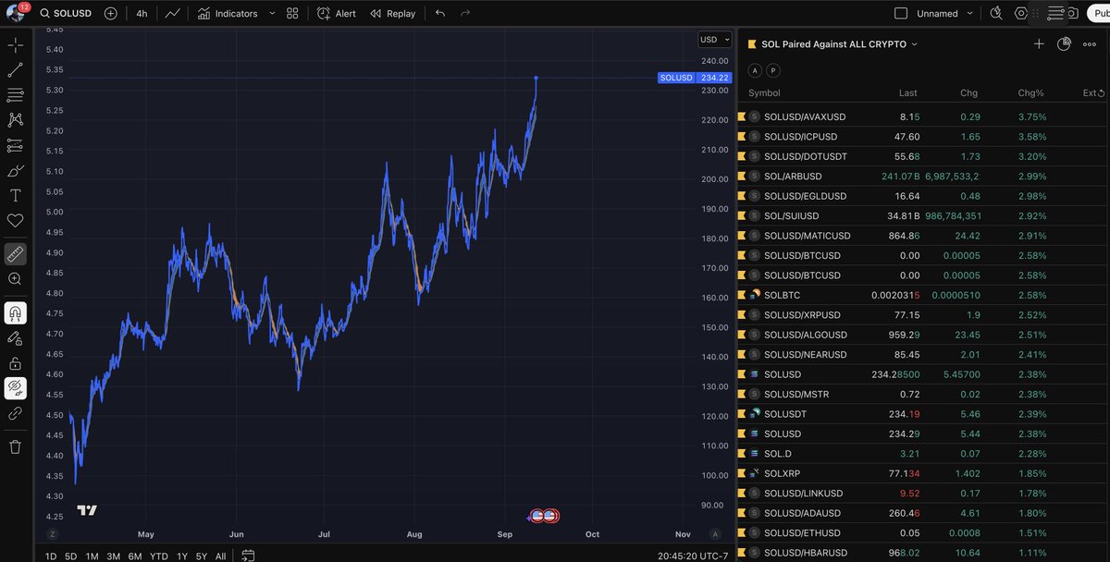The width and height of the screenshot is (1110, 562).
Task: Open the line chart type selector
Action: coord(173,14)
